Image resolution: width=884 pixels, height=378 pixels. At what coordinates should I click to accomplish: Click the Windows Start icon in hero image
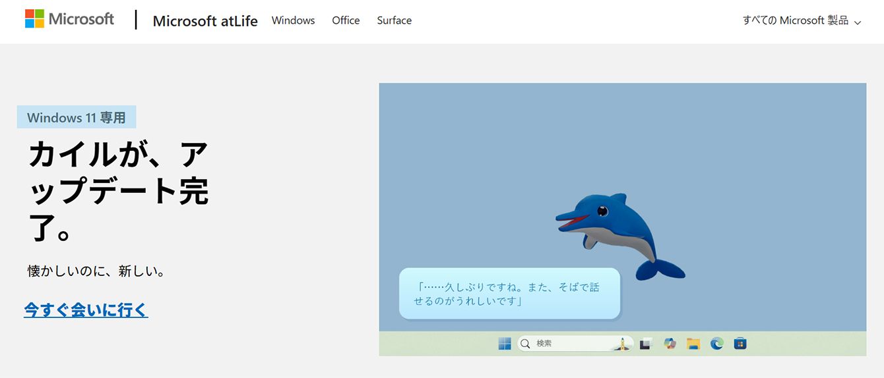click(x=505, y=343)
